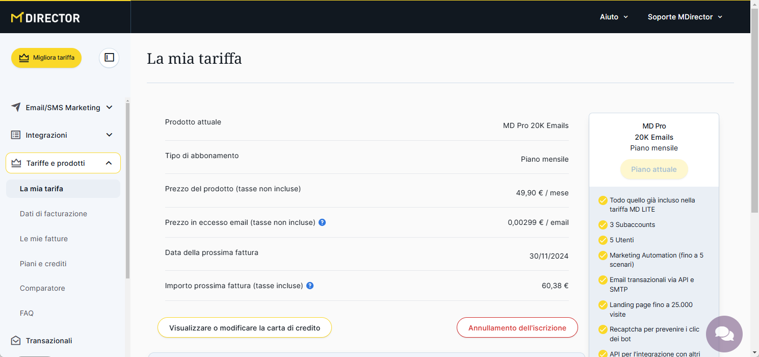The width and height of the screenshot is (759, 357).
Task: Click Annullamento dell'iscrizione button
Action: click(517, 328)
